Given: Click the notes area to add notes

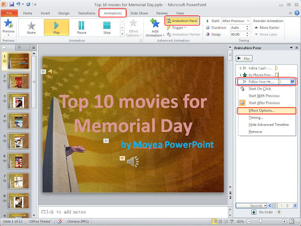Looking at the screenshot, I should [x=133, y=212].
